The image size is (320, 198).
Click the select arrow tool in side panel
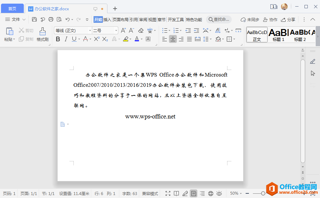click(x=313, y=73)
